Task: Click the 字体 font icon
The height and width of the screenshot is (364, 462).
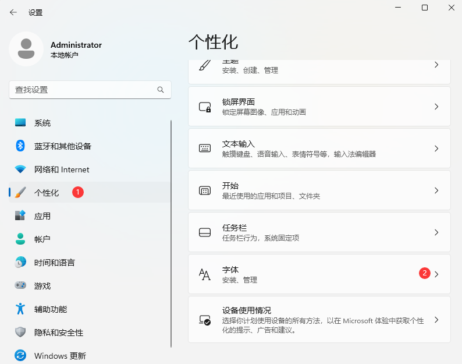Action: pyautogui.click(x=205, y=275)
